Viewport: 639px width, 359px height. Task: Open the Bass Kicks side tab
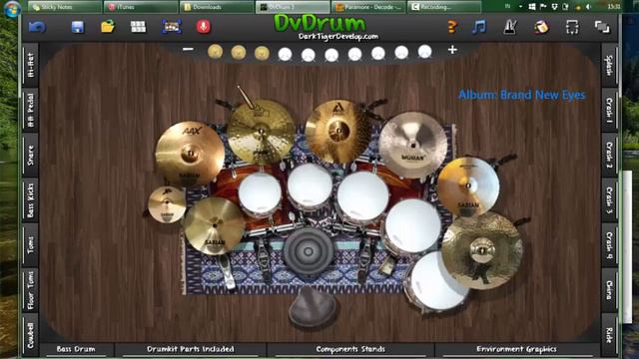[31, 199]
